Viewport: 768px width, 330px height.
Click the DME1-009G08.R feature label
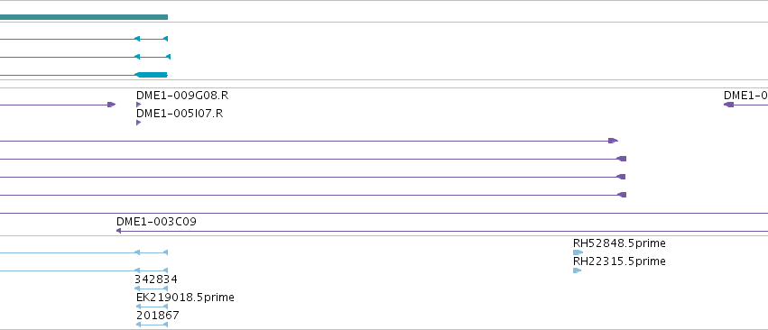(182, 96)
